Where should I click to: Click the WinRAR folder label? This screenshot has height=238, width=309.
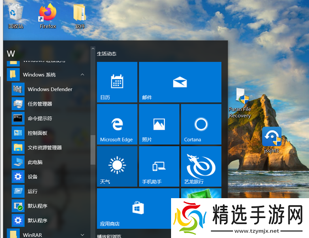33,235
